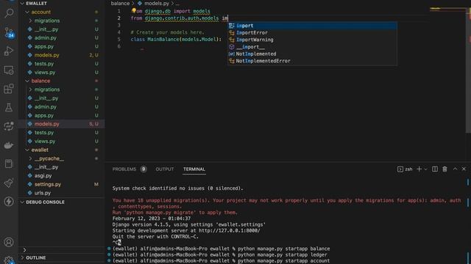471x264 pixels.
Task: Place cursor on line 5 class MainBalance
Action: coord(176,40)
